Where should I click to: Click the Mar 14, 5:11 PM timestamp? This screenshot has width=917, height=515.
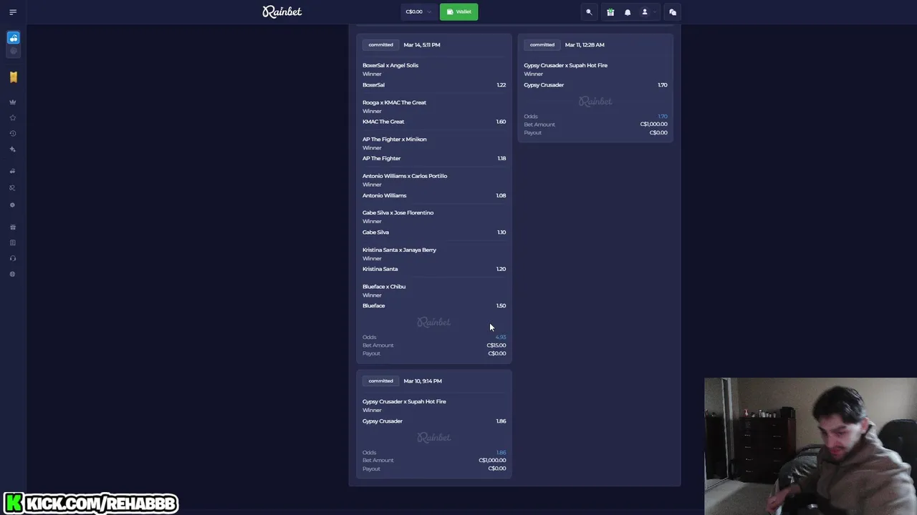coord(422,44)
